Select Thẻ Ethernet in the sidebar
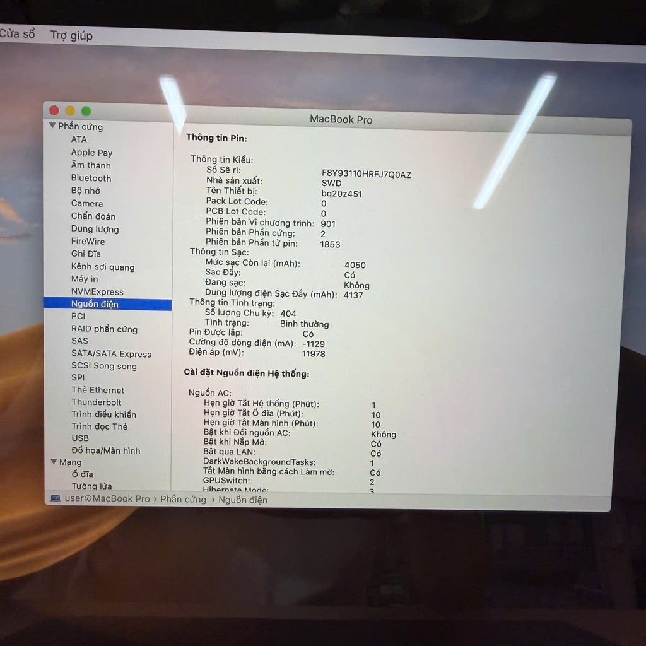Screen dimensions: 646x646 [x=98, y=390]
